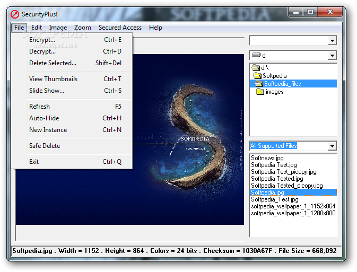Click the status bar file info text
This screenshot has height=272, width=357.
pos(175,251)
